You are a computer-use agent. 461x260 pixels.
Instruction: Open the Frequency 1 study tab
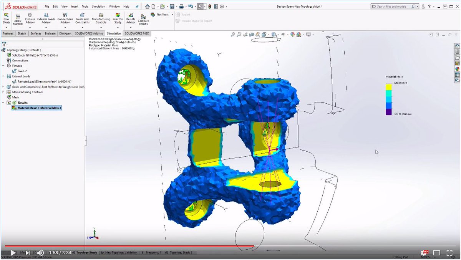pyautogui.click(x=152, y=253)
